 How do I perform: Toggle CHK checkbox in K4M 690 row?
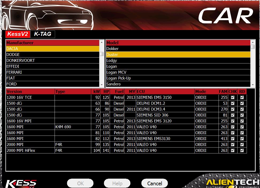click(233, 127)
